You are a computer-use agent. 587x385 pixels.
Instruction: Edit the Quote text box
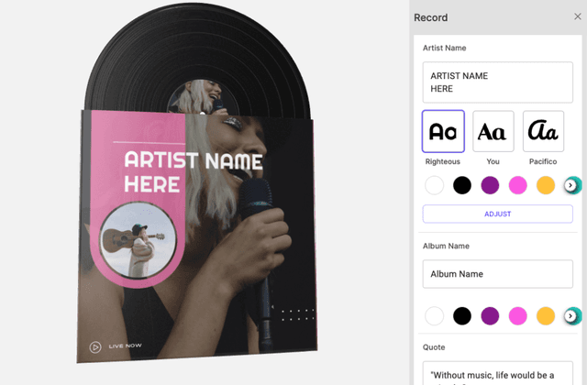(x=497, y=373)
